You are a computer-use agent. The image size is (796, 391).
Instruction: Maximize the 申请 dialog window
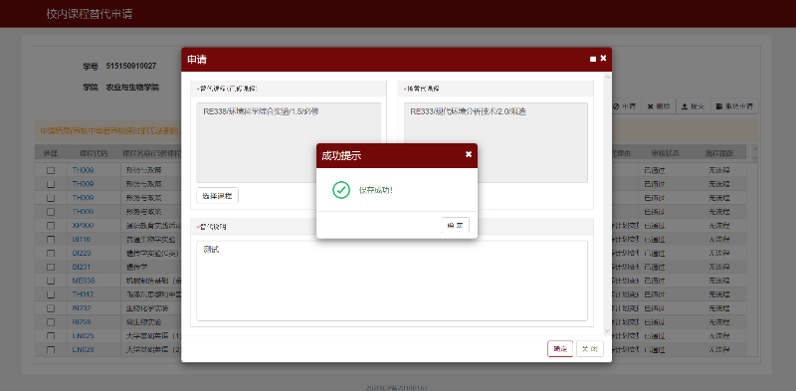point(593,59)
